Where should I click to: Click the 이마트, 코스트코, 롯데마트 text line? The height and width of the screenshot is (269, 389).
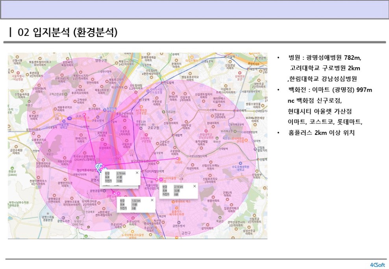(325, 122)
